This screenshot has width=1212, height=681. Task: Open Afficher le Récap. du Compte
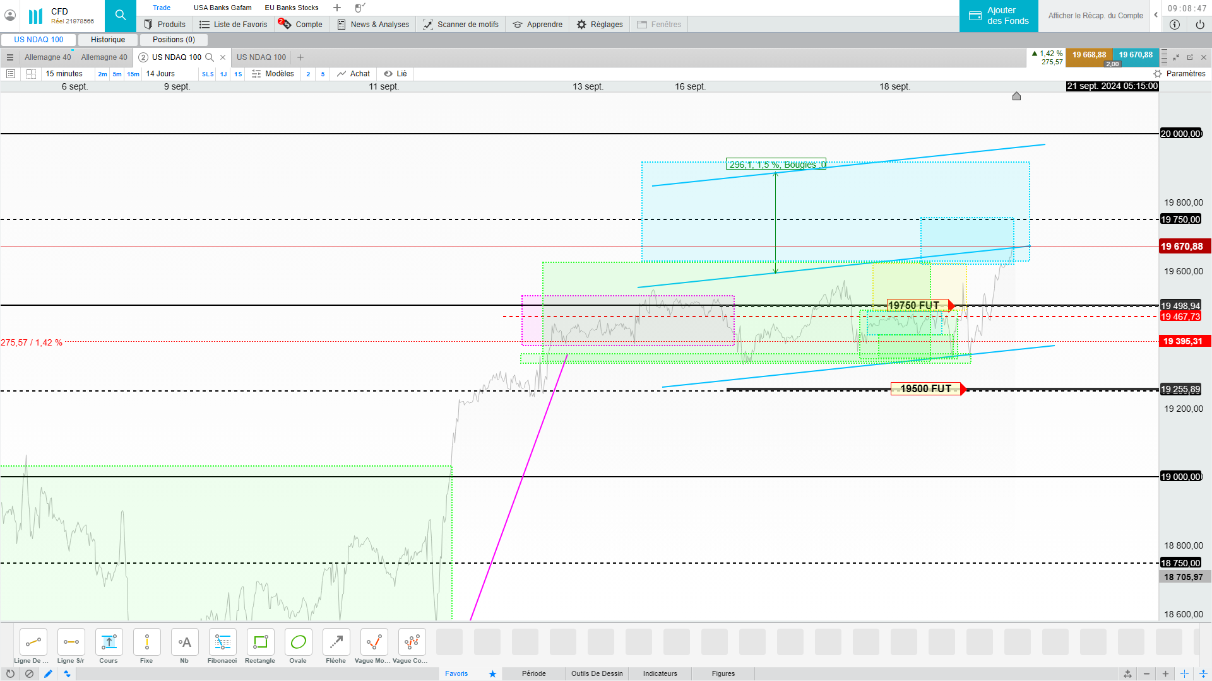click(1095, 16)
